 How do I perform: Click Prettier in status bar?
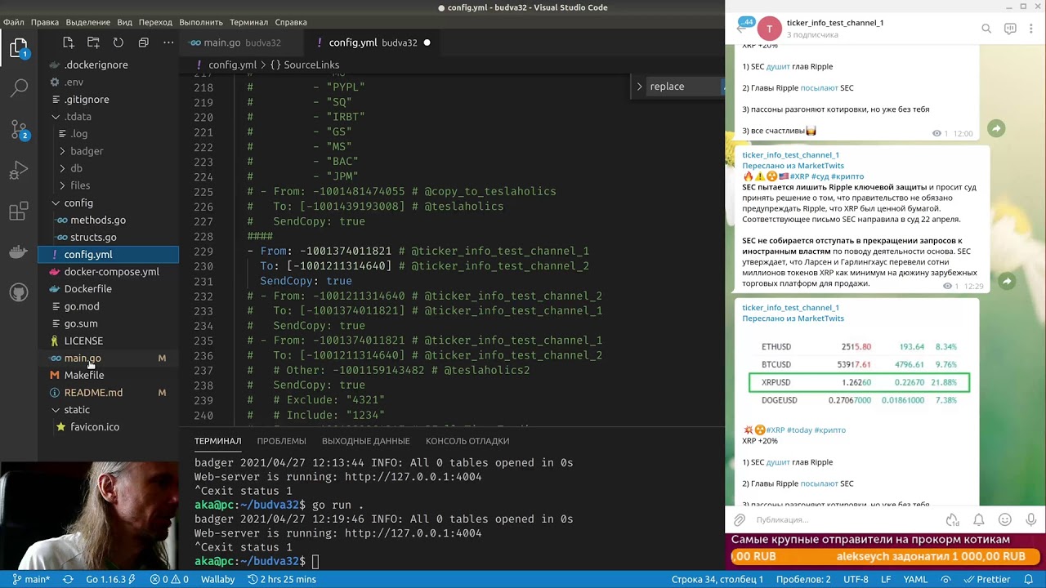click(986, 579)
